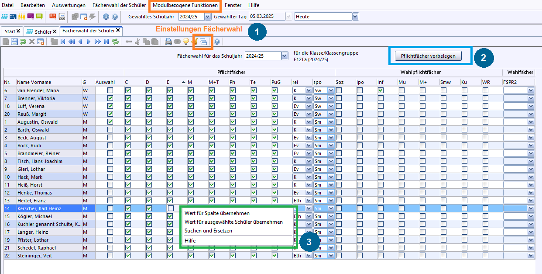
Task: Choose 'Suchen und Ersetzen' context entry
Action: click(x=208, y=230)
